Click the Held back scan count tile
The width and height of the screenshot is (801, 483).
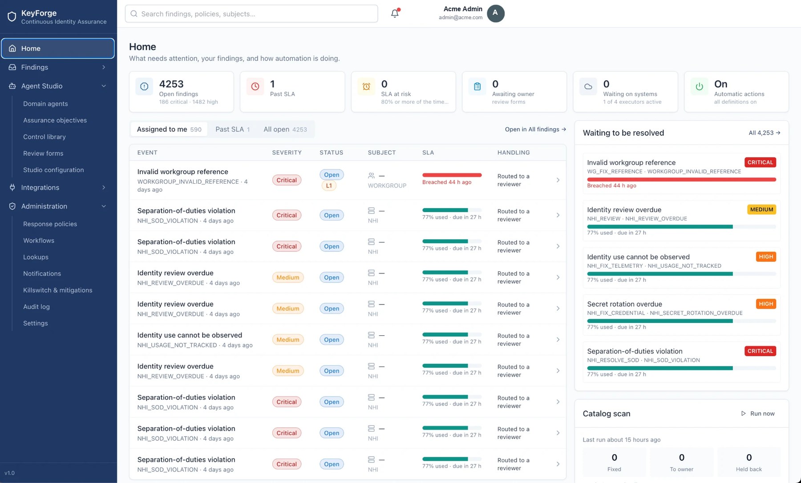pyautogui.click(x=748, y=462)
